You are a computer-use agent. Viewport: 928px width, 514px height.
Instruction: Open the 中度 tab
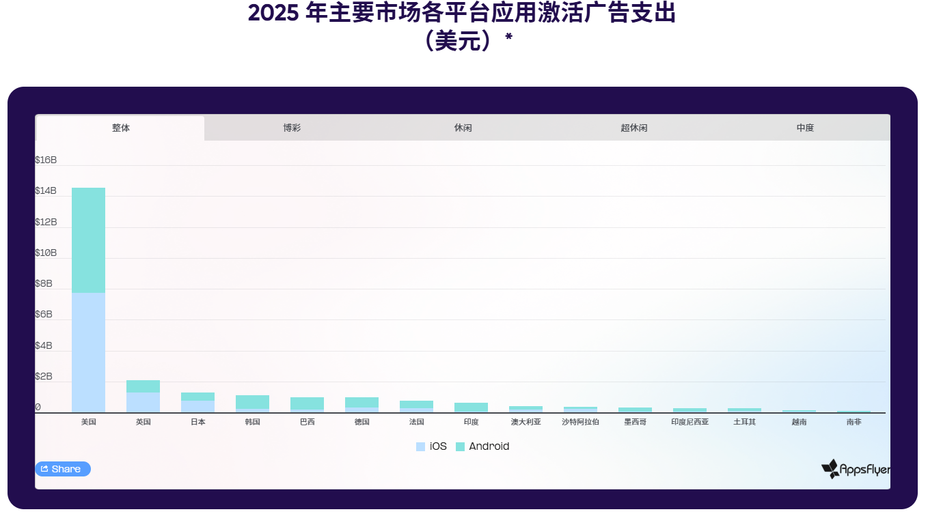tap(805, 128)
